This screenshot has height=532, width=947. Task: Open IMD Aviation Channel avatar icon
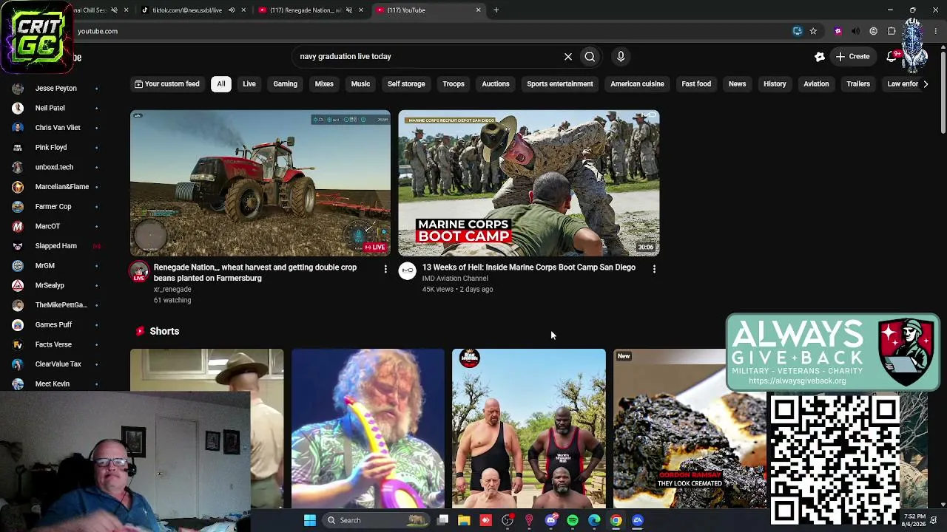pyautogui.click(x=408, y=271)
